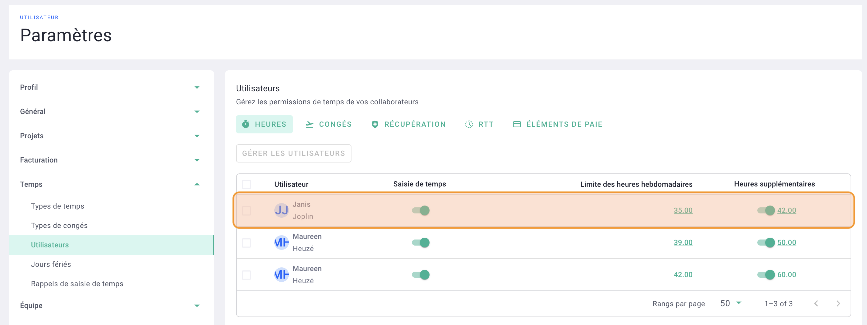The height and width of the screenshot is (325, 867).
Task: Switch to the Récupération tab
Action: [x=408, y=124]
